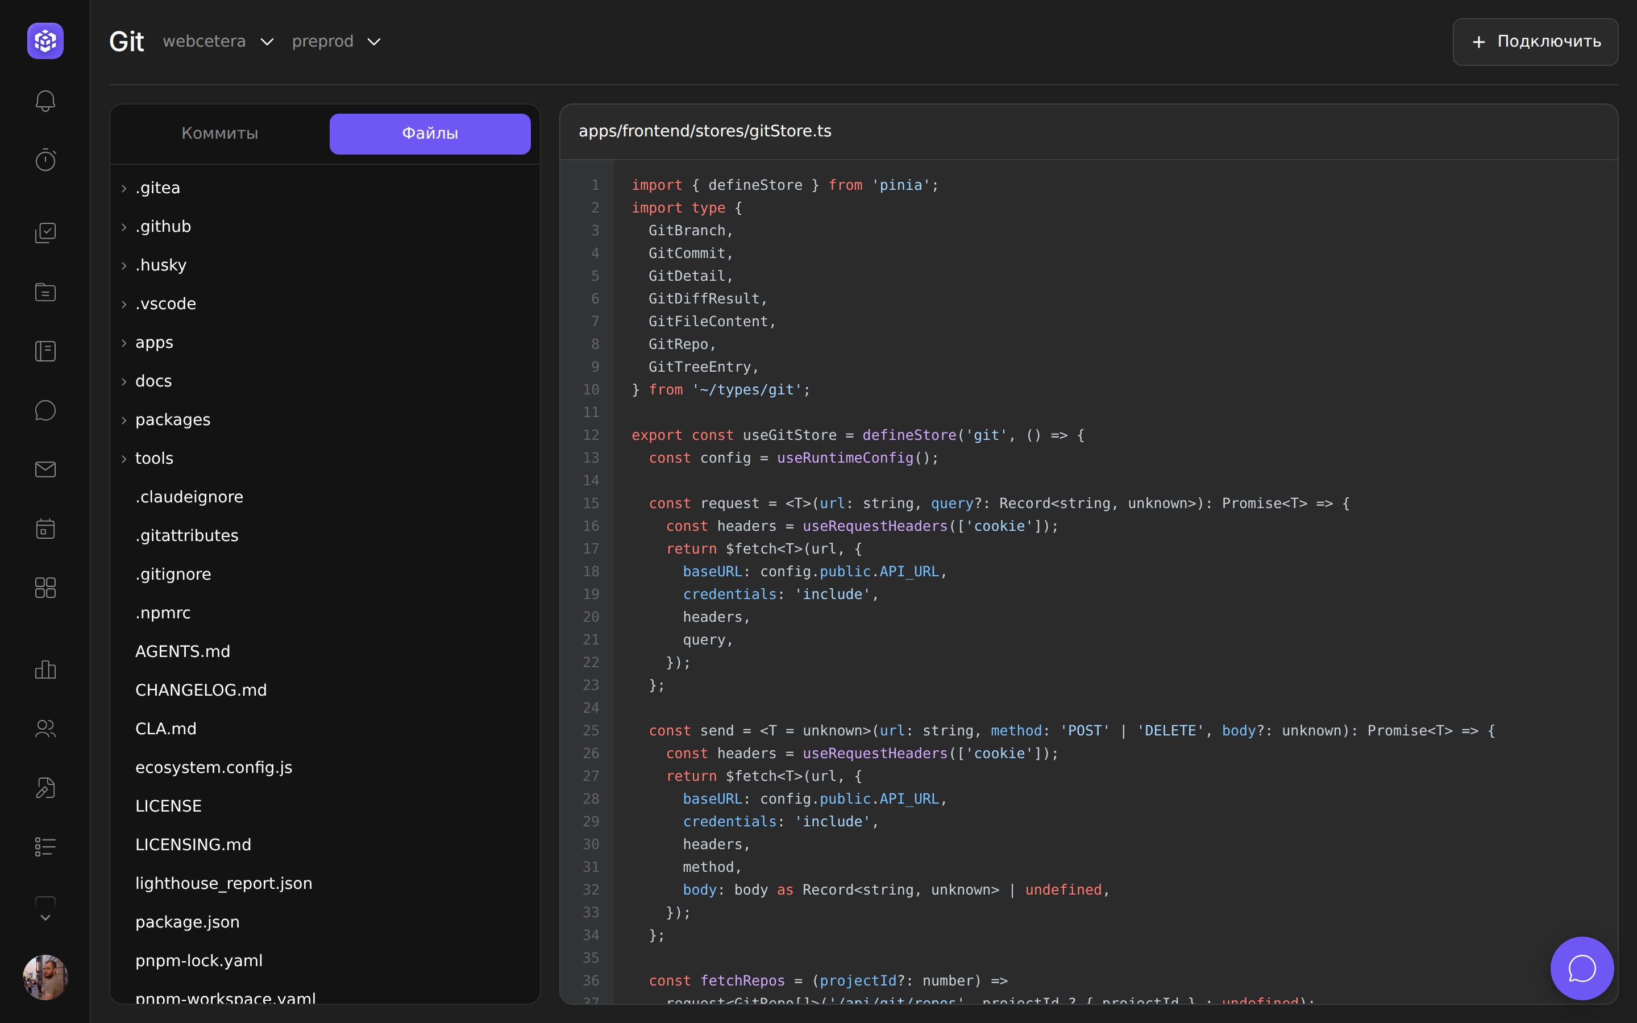
Task: Expand the .husky folder
Action: point(325,264)
